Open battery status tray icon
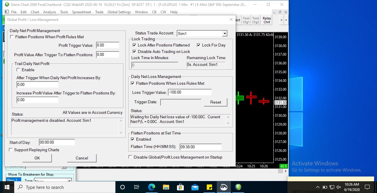The width and height of the screenshot is (377, 193). click(325, 187)
